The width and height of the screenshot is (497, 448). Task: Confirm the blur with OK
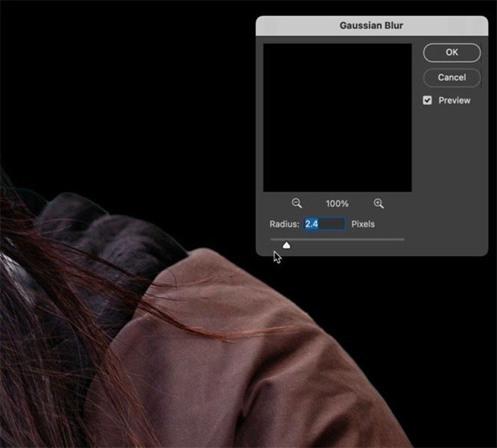coord(452,52)
